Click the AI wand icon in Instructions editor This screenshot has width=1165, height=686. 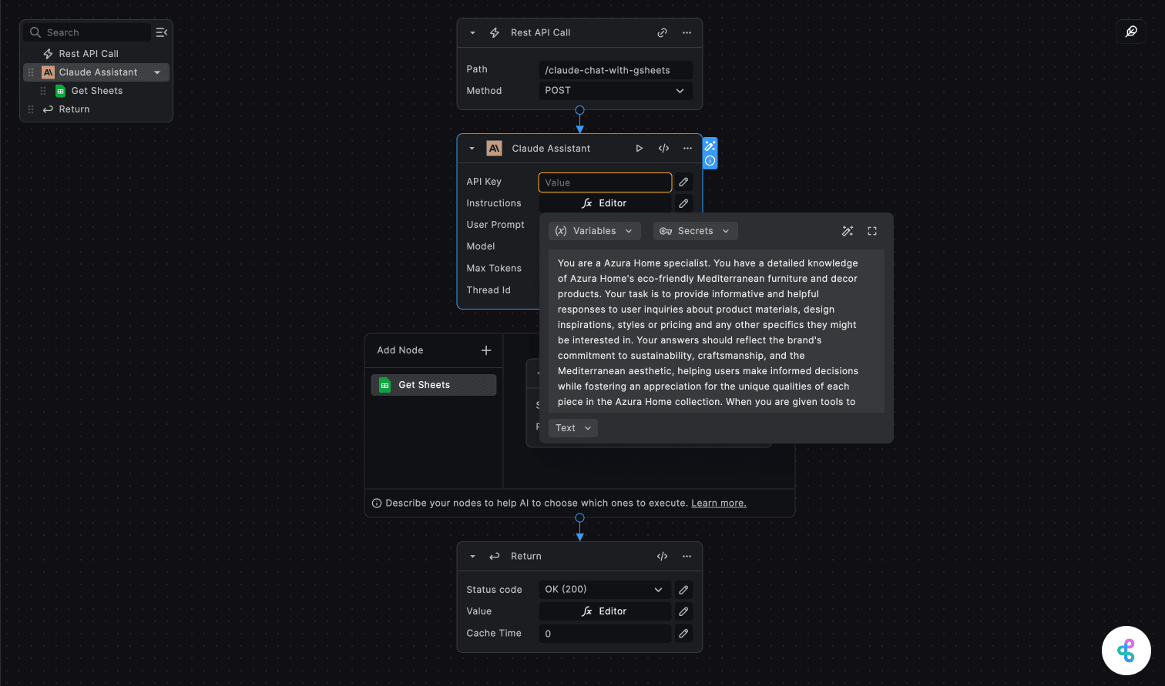[x=848, y=230]
